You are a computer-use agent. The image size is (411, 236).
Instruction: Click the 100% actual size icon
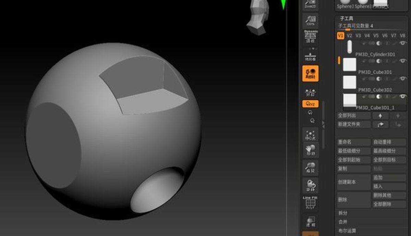pyautogui.click(x=310, y=20)
